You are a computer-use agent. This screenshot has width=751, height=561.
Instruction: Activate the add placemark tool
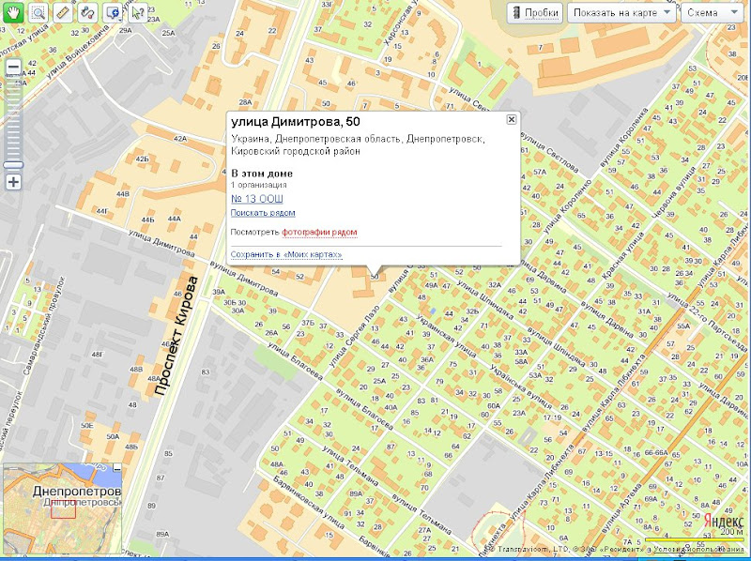point(113,13)
